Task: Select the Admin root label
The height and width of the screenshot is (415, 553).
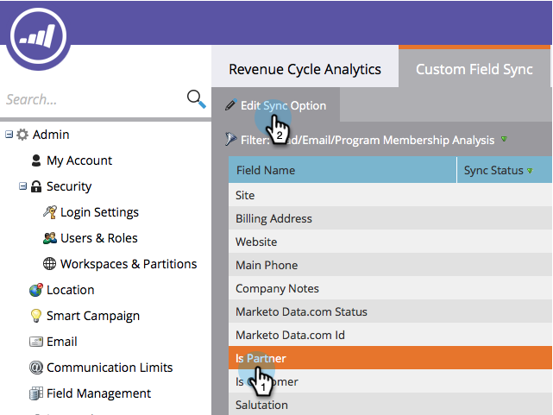Action: coord(51,135)
